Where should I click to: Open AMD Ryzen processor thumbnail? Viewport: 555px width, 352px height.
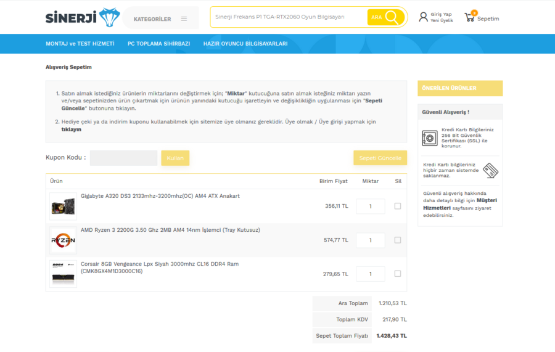63,240
